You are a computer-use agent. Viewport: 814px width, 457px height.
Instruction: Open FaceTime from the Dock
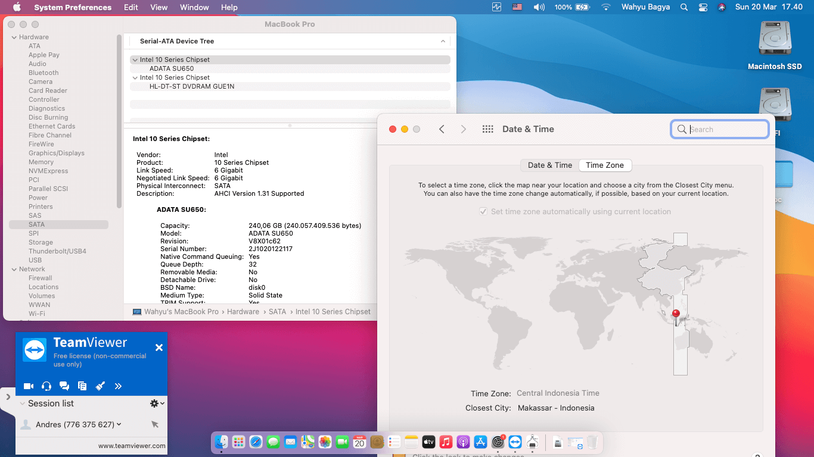click(x=343, y=442)
